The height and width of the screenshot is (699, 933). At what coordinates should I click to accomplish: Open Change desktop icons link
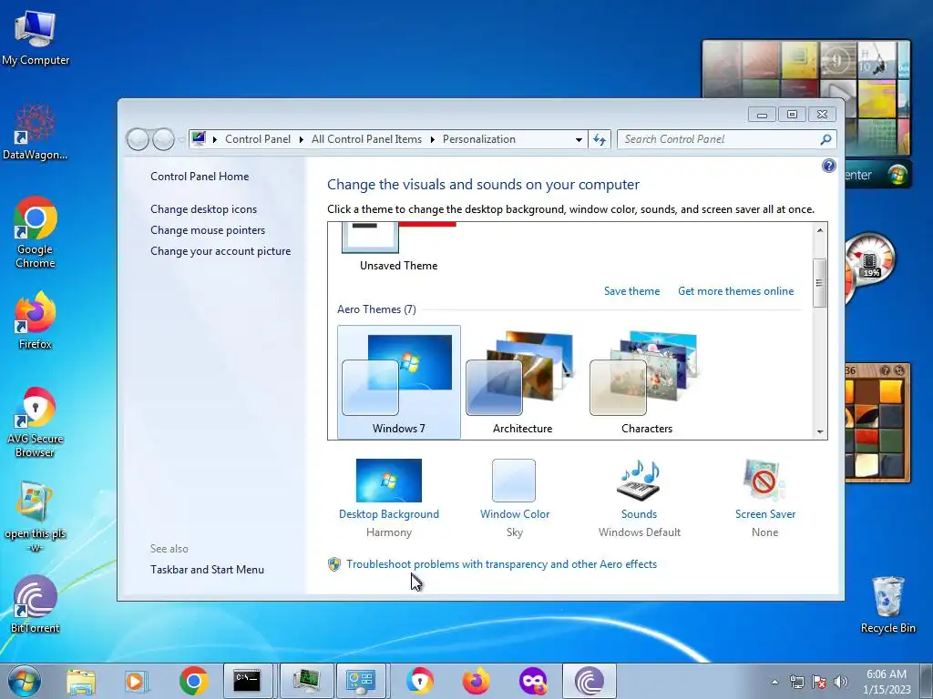(203, 209)
